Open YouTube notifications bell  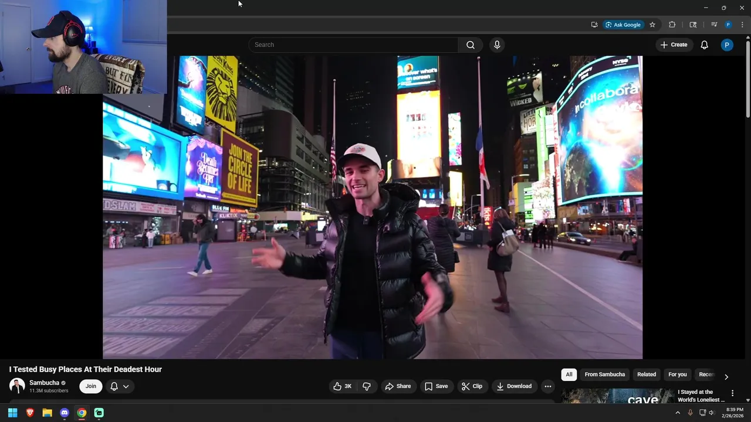point(704,45)
